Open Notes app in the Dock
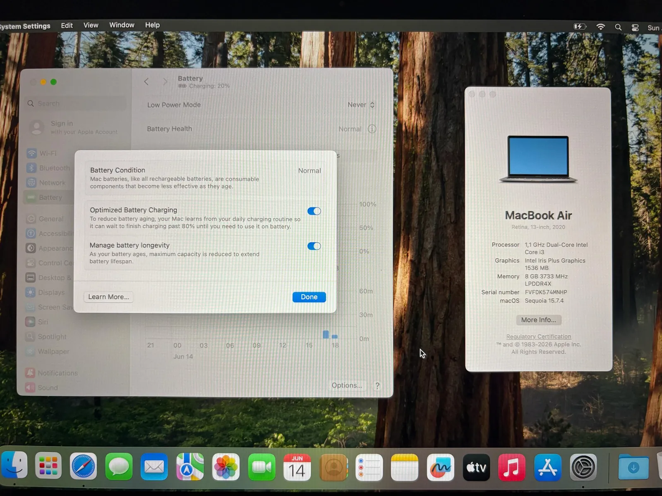The width and height of the screenshot is (662, 496). (x=405, y=467)
